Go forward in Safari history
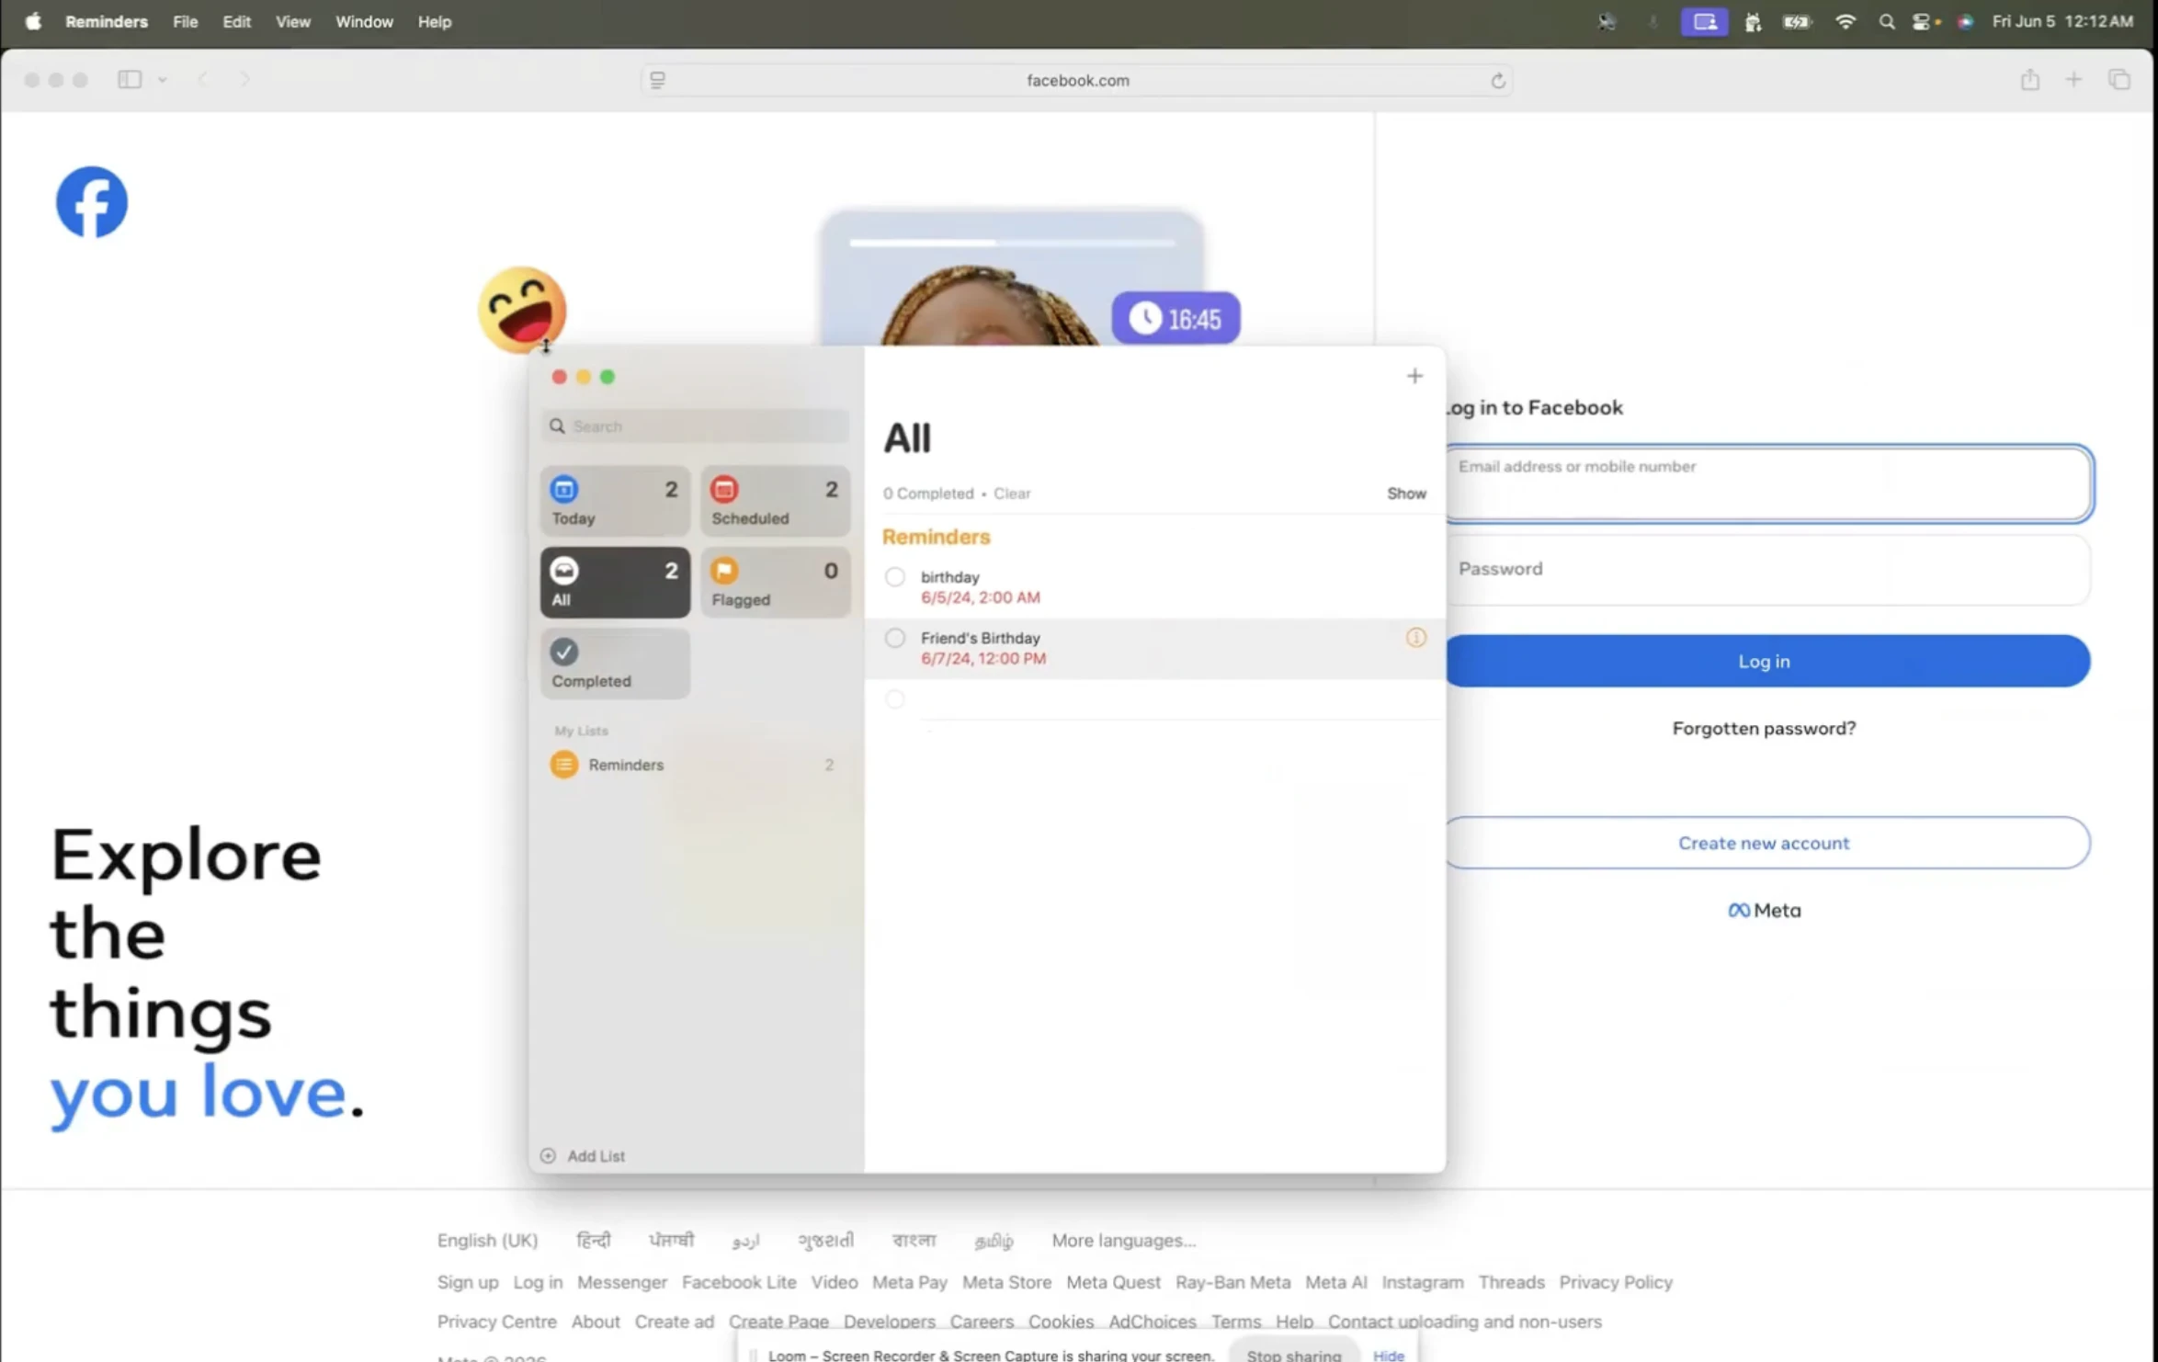The height and width of the screenshot is (1362, 2158). click(244, 80)
